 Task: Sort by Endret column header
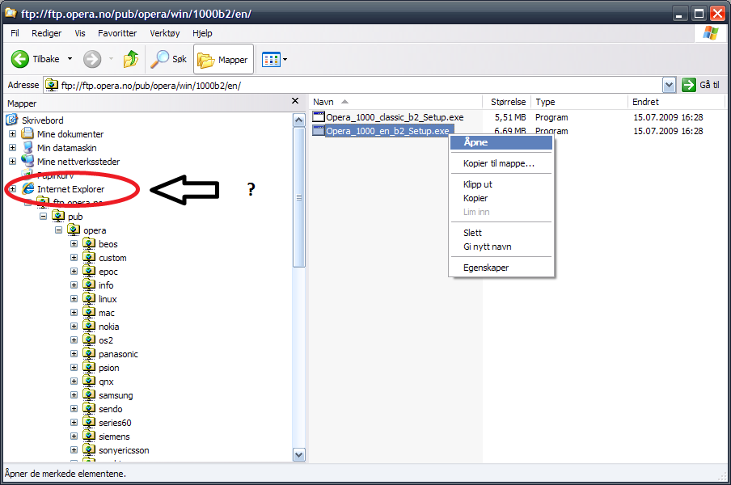point(676,102)
